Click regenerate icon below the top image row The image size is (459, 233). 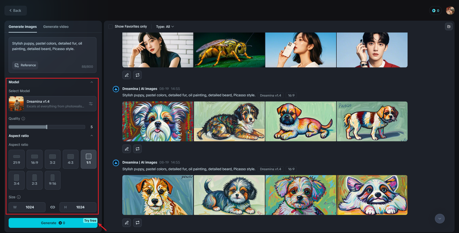137,75
